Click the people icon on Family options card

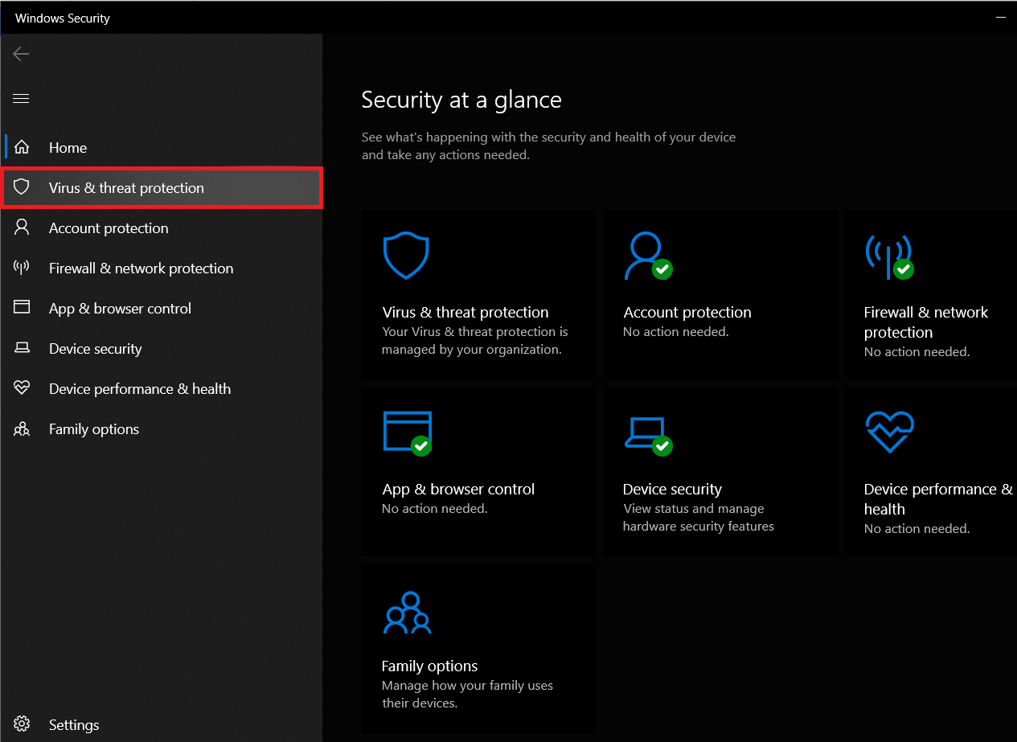click(x=408, y=613)
